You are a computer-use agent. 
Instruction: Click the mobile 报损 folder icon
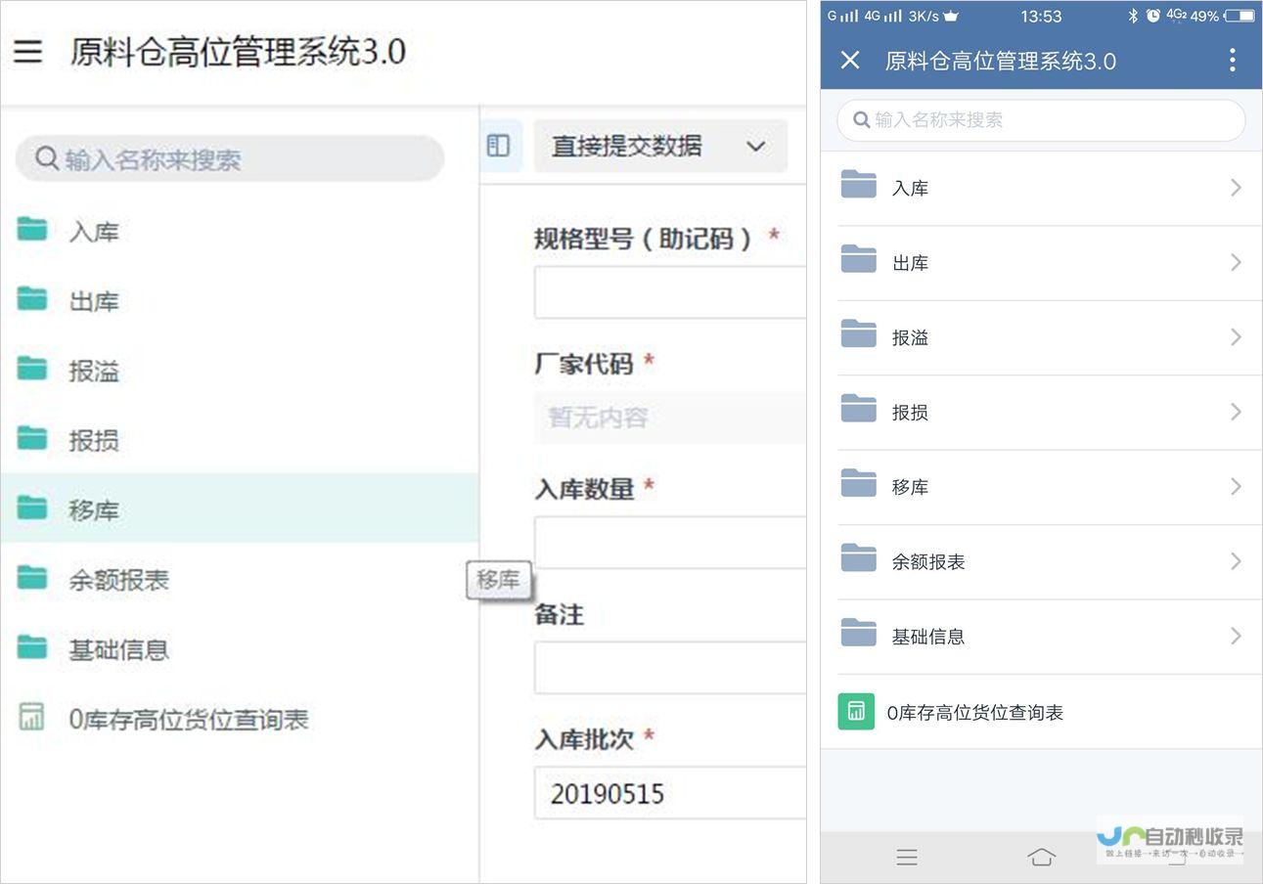click(859, 409)
